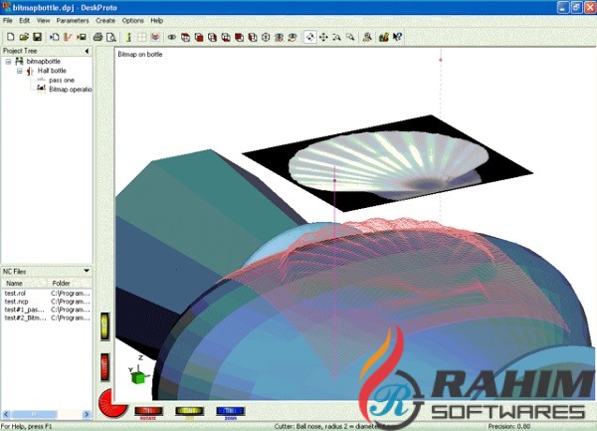This screenshot has height=431, width=597.
Task: Open the Parameters menu
Action: (x=73, y=21)
